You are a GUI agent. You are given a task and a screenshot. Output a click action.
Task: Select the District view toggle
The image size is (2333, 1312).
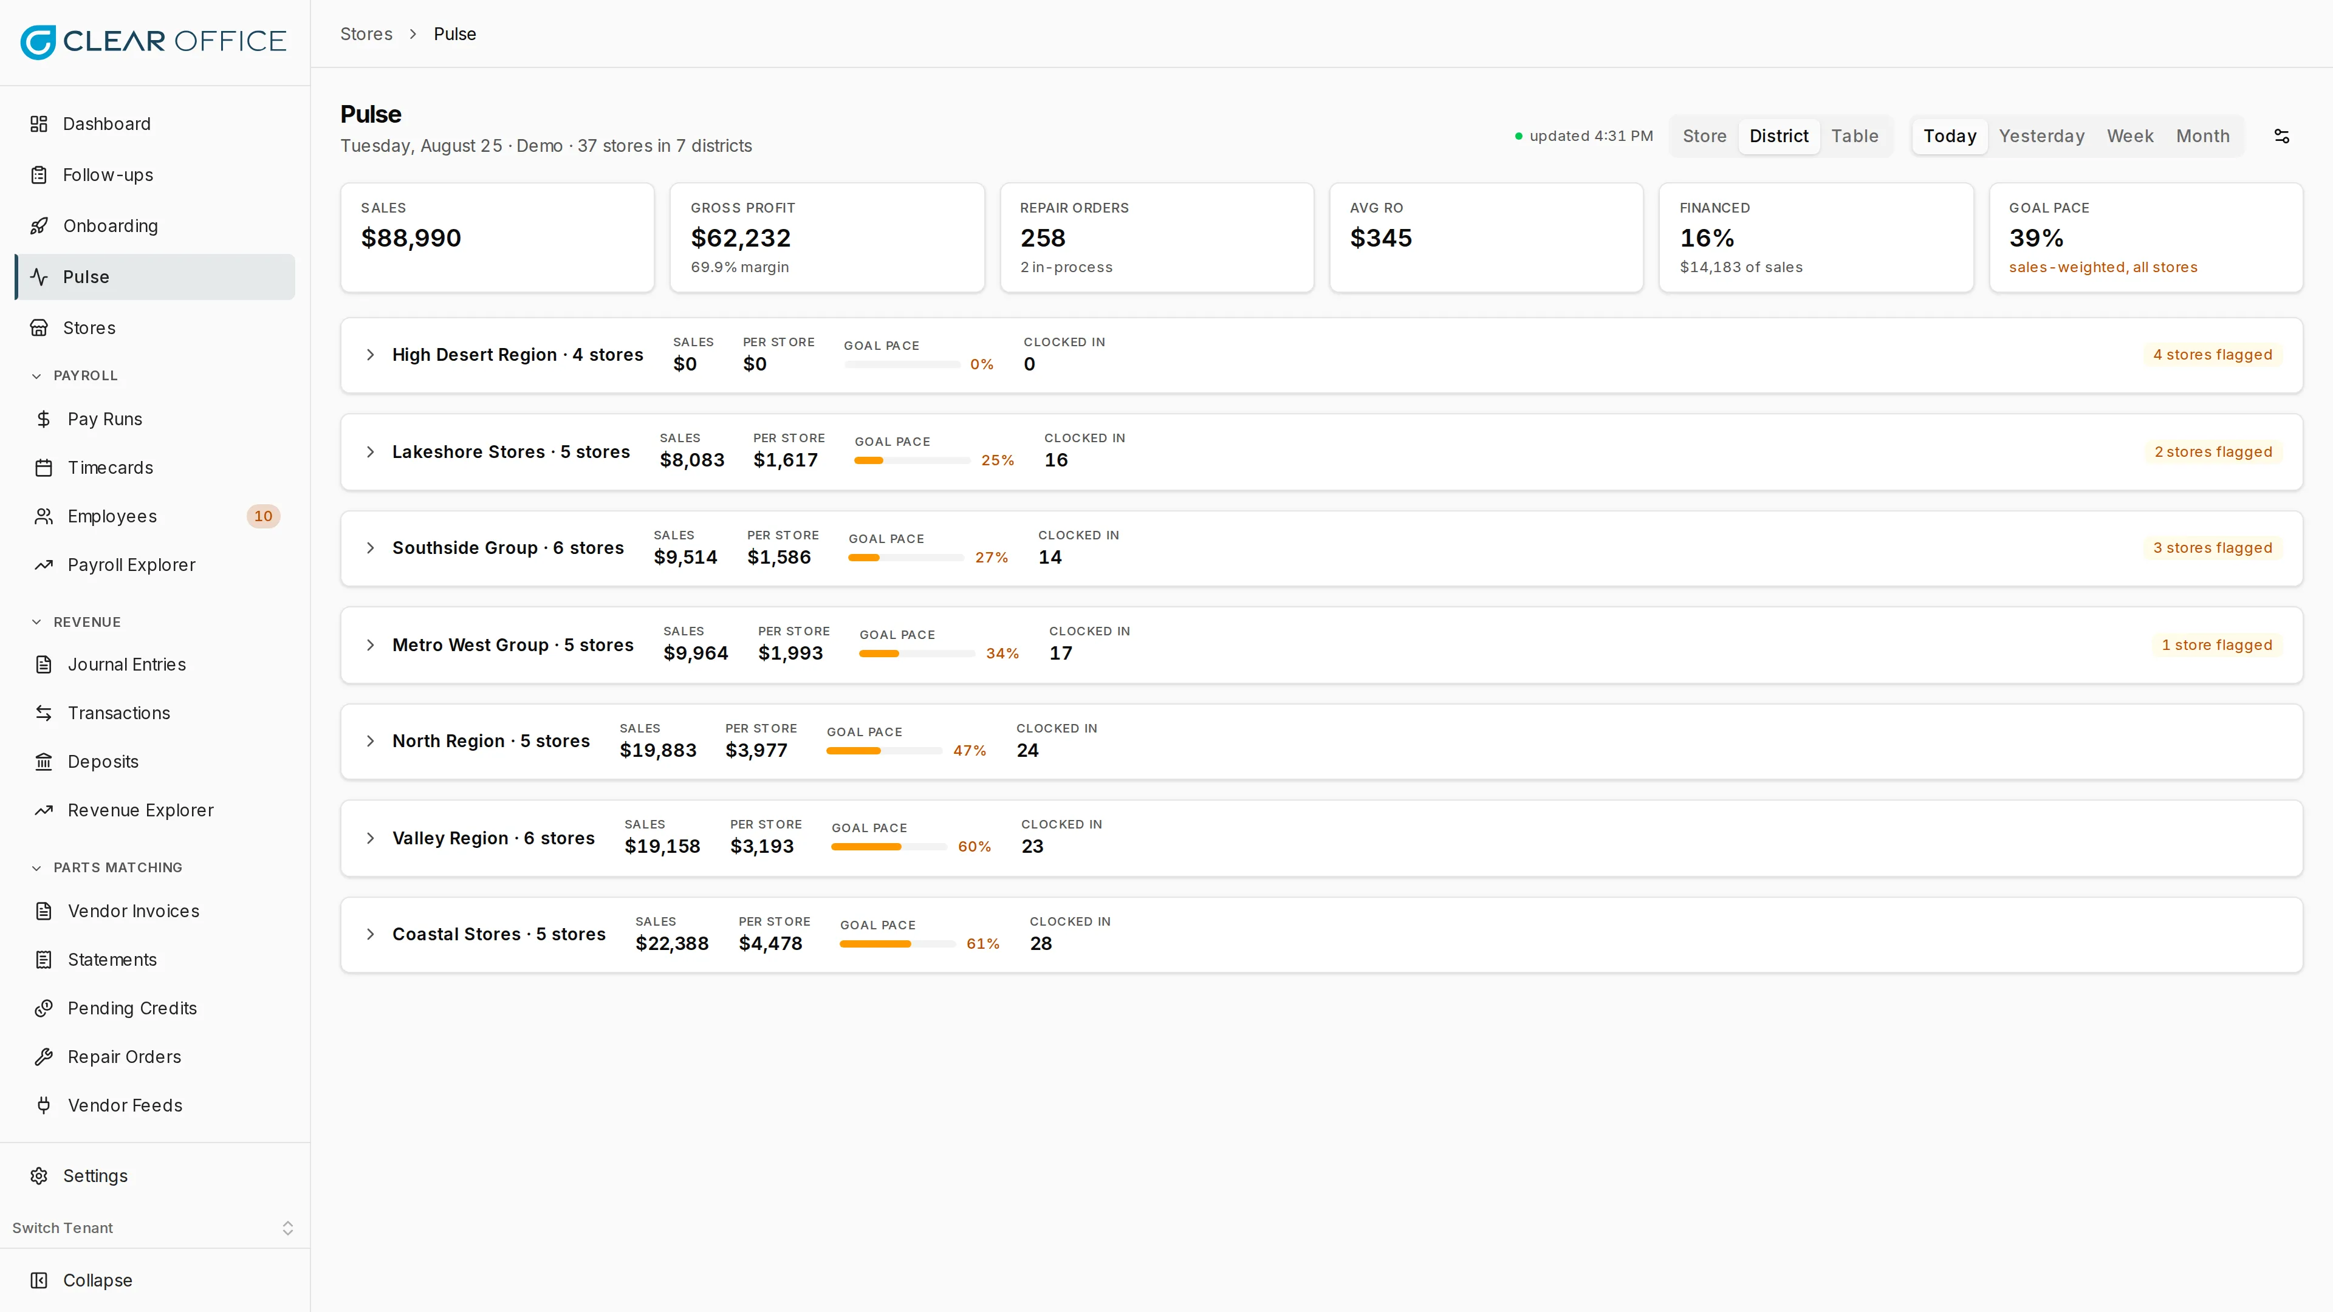[x=1779, y=136]
